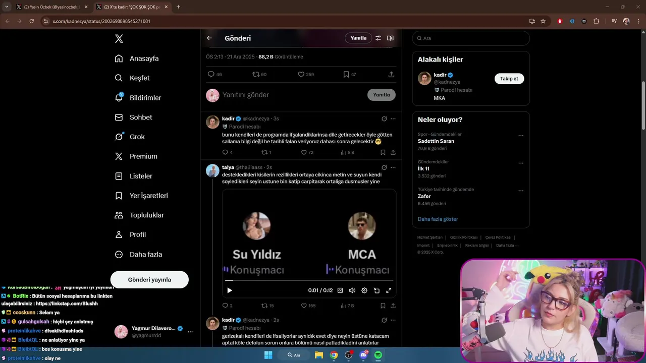646x363 pixels.
Task: Bookmark the main post with 47 bookmarks
Action: point(350,74)
